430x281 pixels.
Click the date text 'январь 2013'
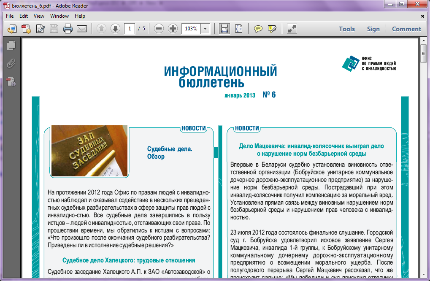click(x=240, y=95)
